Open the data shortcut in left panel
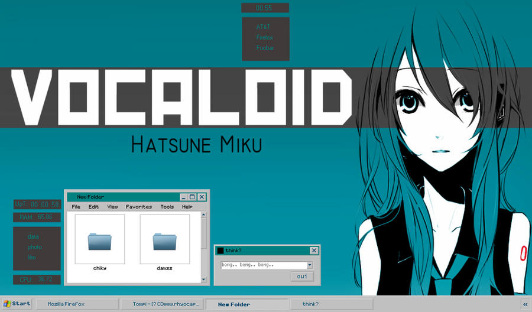This screenshot has height=312, width=532. click(x=33, y=237)
